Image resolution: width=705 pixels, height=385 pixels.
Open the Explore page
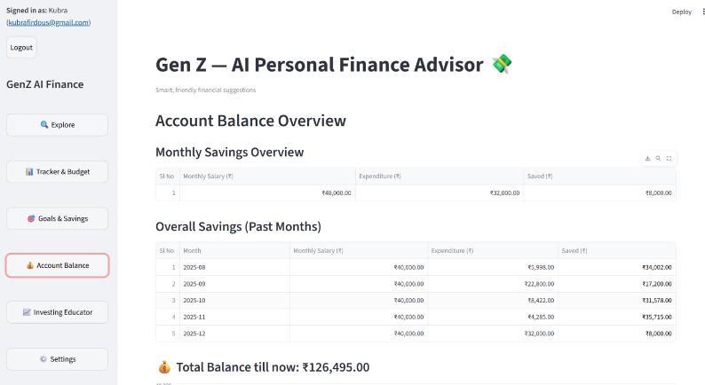tap(57, 125)
